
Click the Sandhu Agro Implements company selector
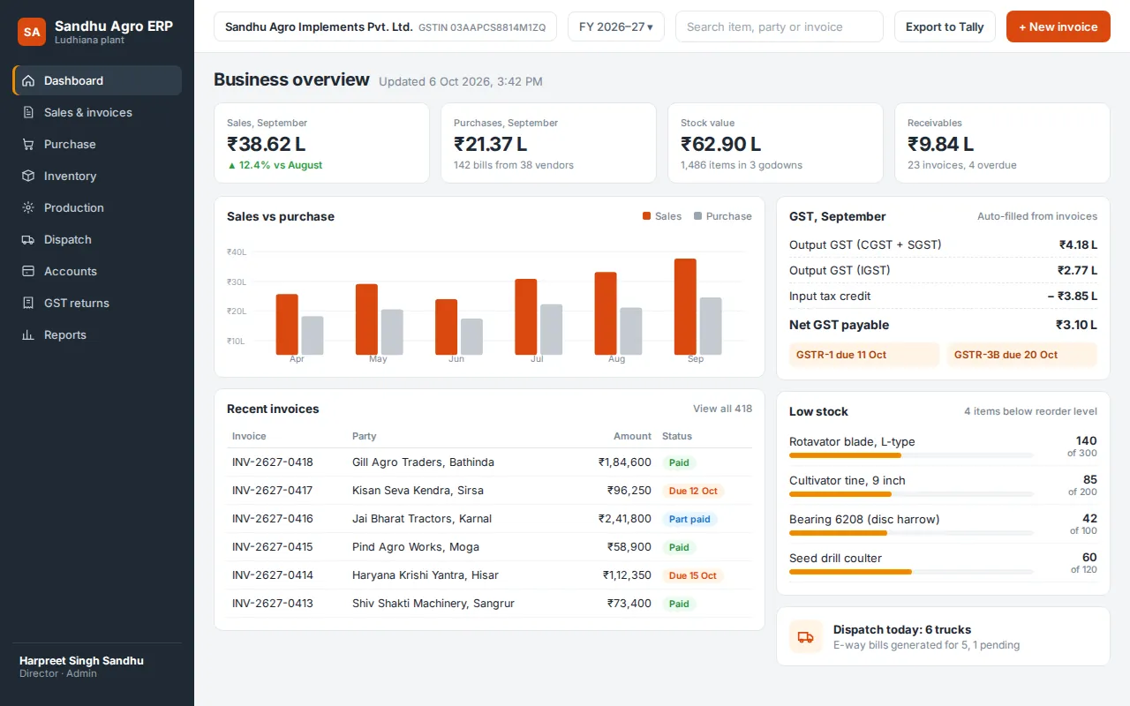click(385, 26)
